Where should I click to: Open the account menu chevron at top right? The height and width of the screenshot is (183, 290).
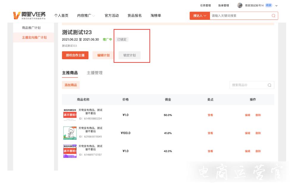tap(276, 6)
